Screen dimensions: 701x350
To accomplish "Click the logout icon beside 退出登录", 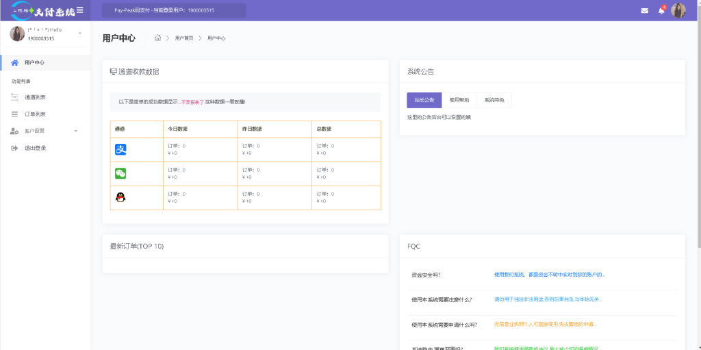I will (x=15, y=148).
